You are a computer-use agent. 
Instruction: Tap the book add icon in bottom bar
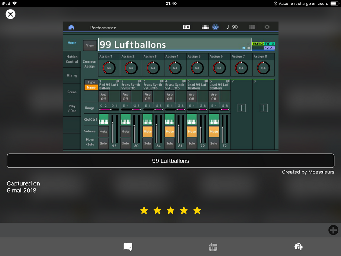point(128,246)
